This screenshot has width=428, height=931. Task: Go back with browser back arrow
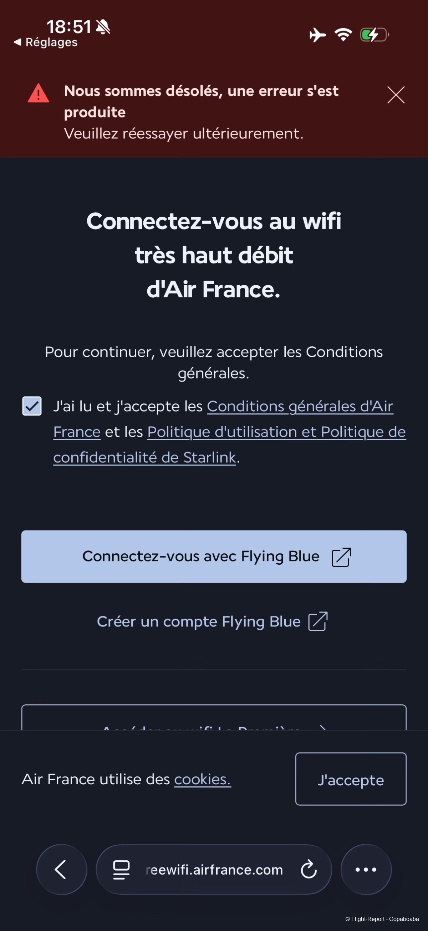pos(61,870)
